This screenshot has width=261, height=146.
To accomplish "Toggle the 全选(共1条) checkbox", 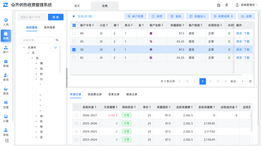I will pos(74,16).
